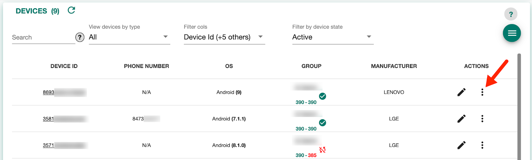Viewport: 532px width, 160px height.
Task: Click green check status on Android (9) row
Action: (323, 96)
